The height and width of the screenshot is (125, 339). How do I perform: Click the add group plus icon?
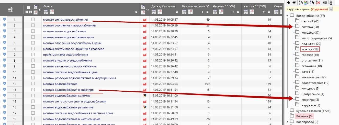pyautogui.click(x=288, y=3)
